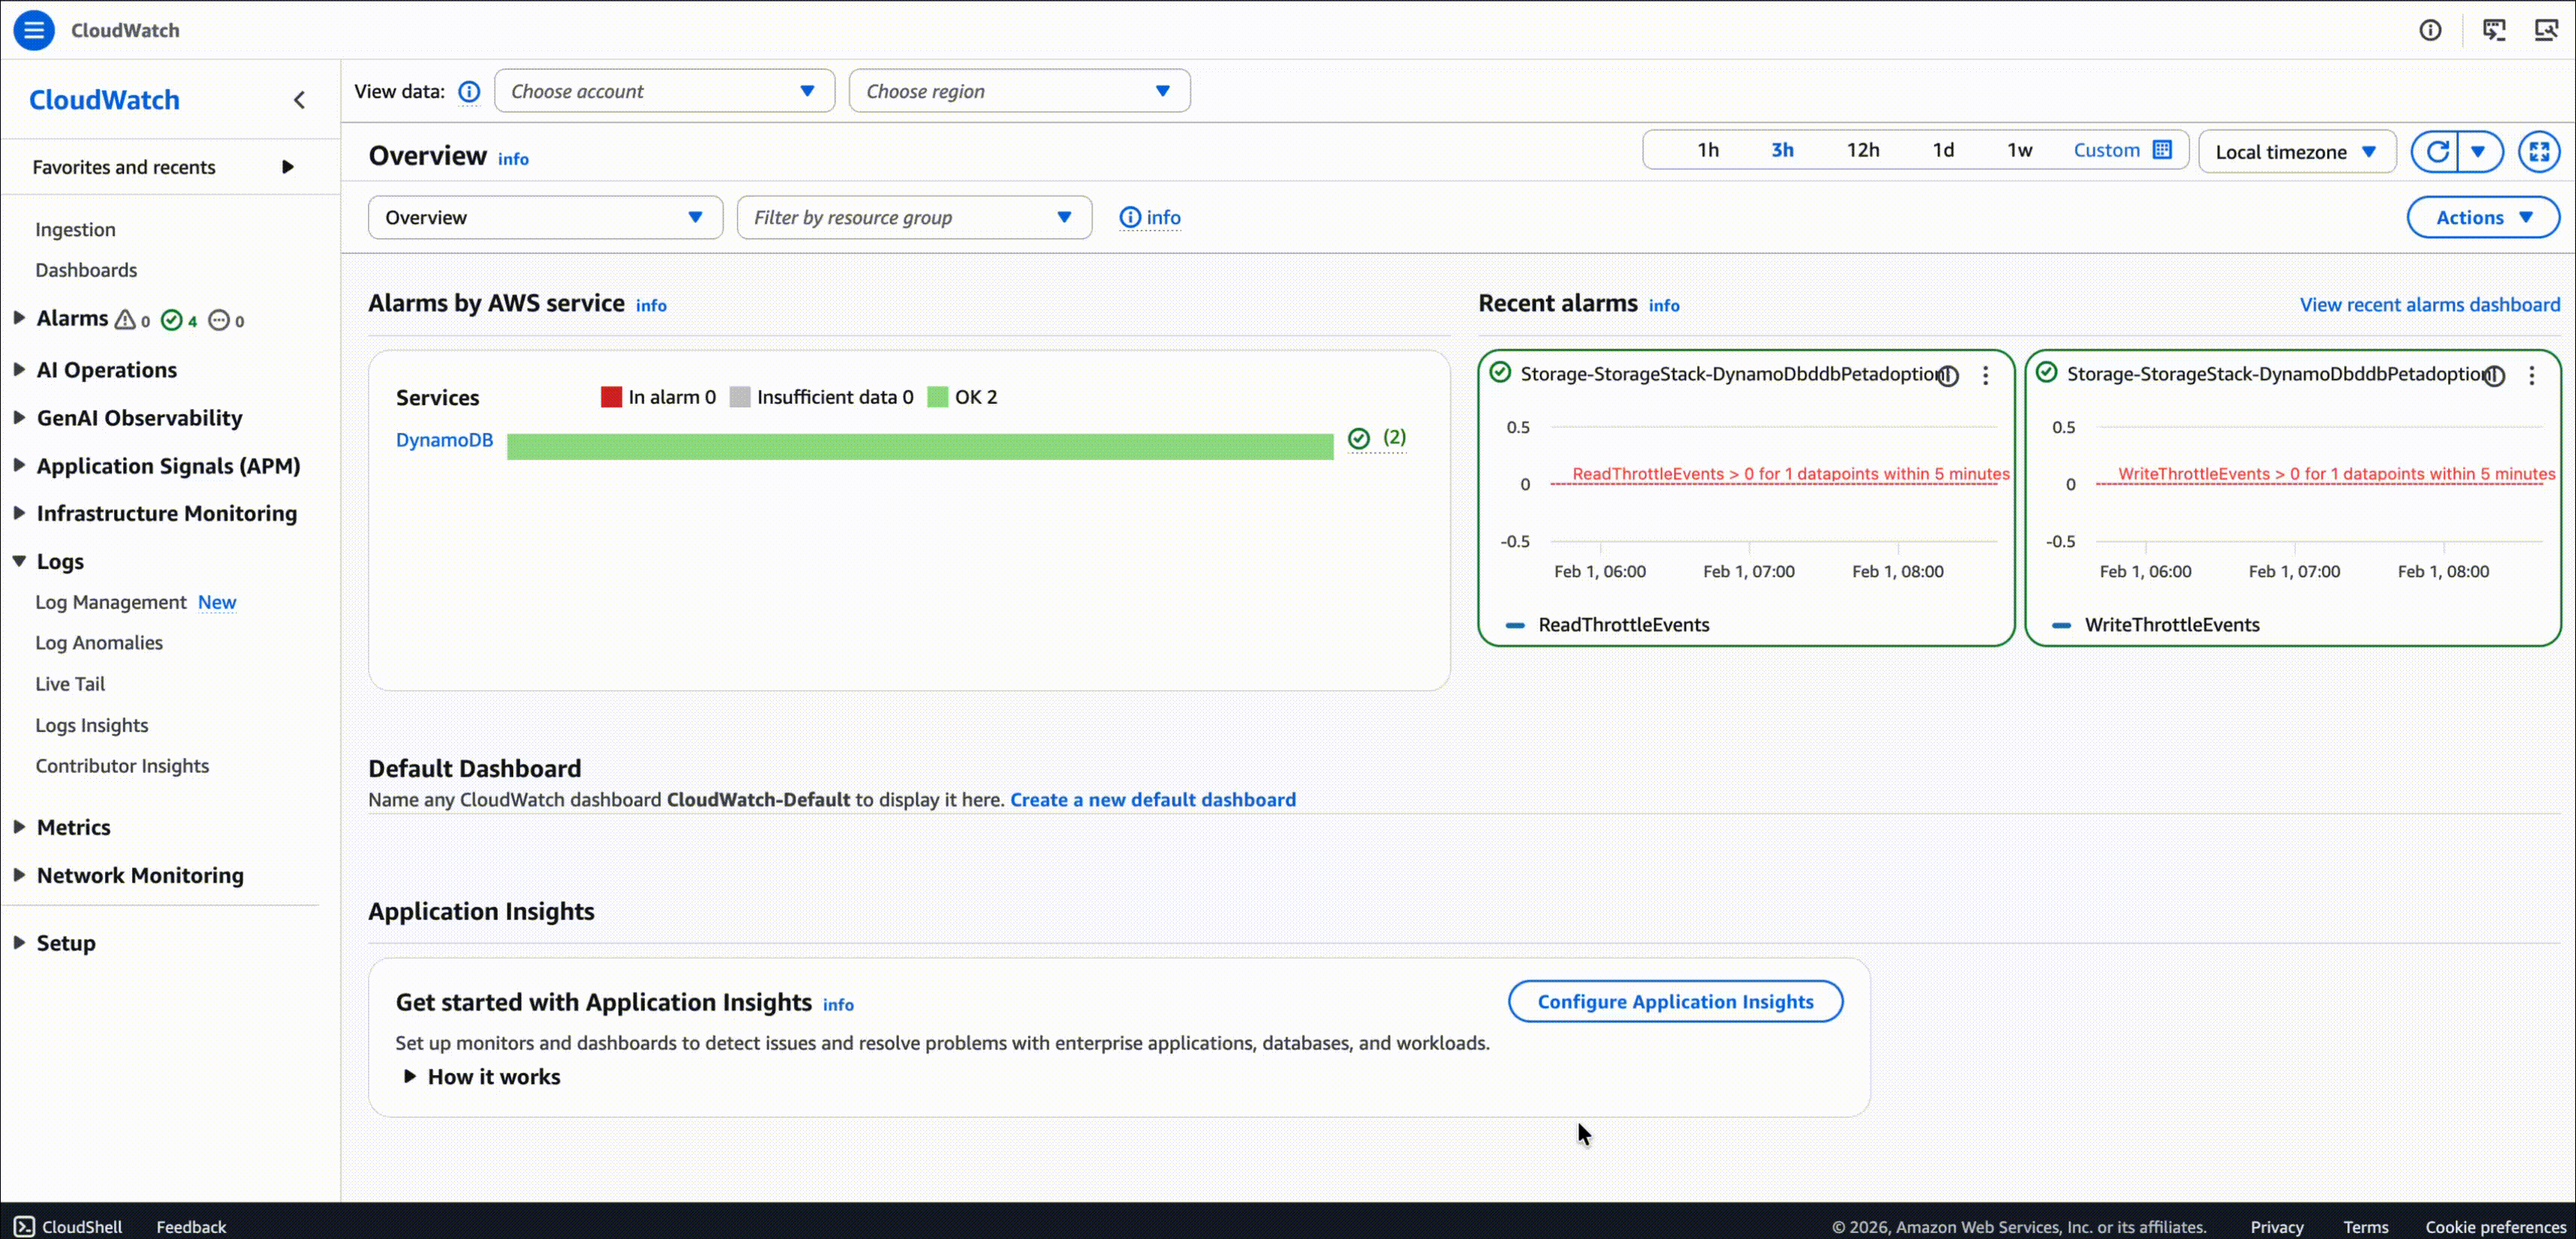
Task: Expand the Metrics navigation group
Action: pos(19,827)
